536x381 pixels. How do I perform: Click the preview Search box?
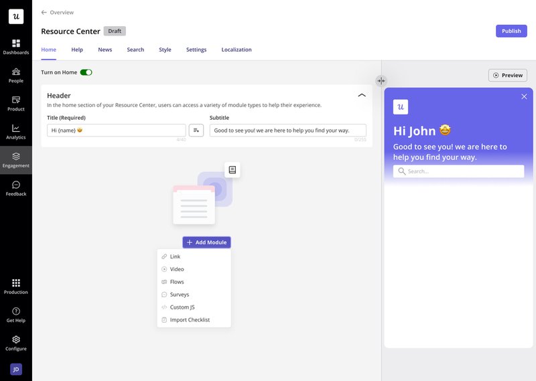[458, 171]
